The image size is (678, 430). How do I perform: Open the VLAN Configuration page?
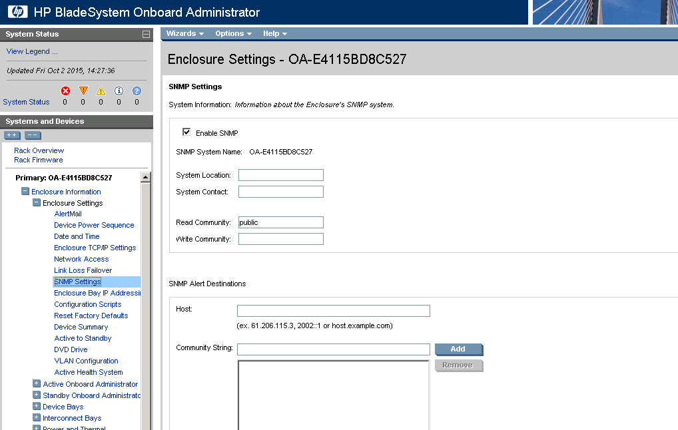pyautogui.click(x=86, y=361)
